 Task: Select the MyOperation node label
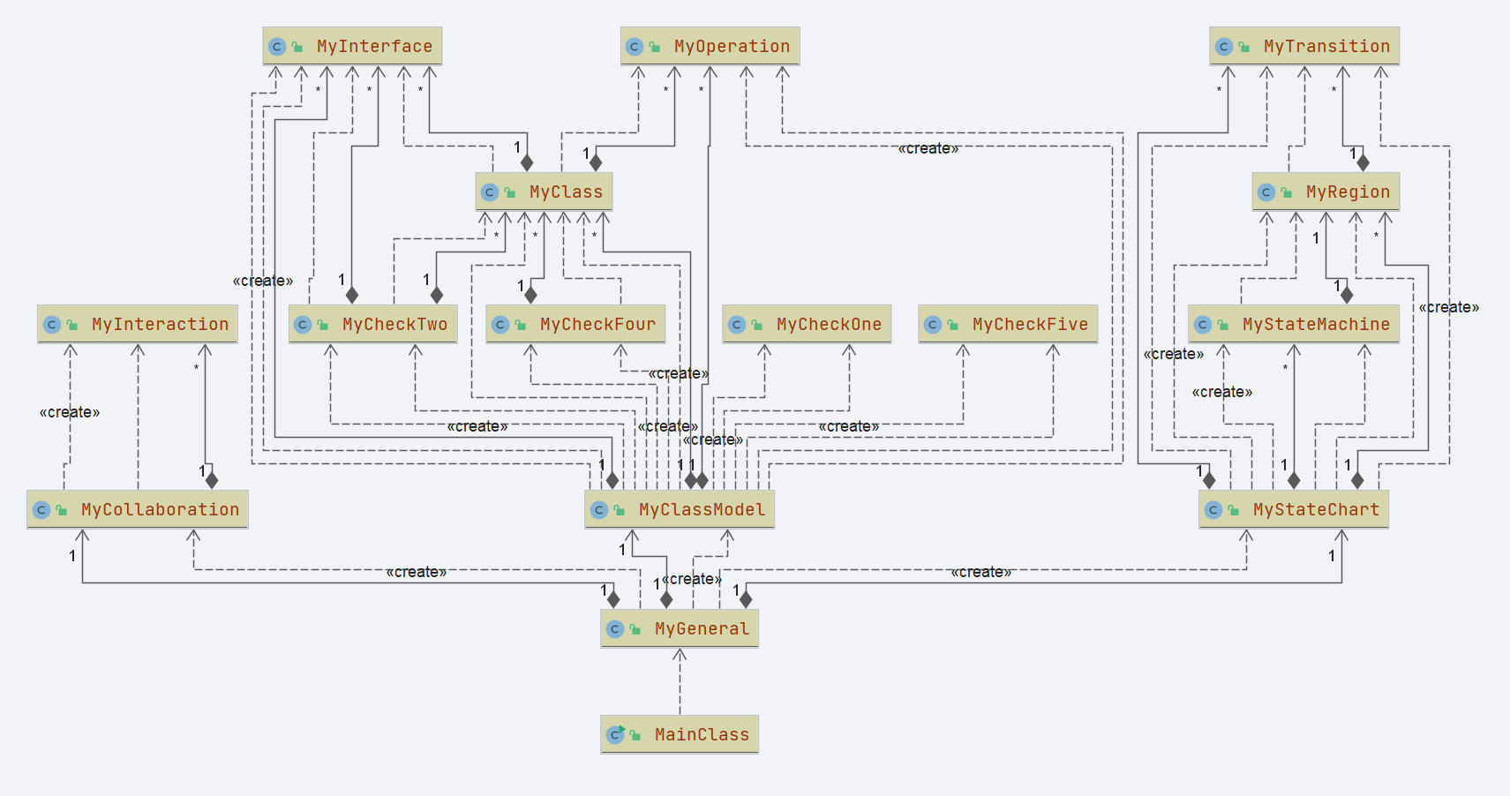point(732,47)
